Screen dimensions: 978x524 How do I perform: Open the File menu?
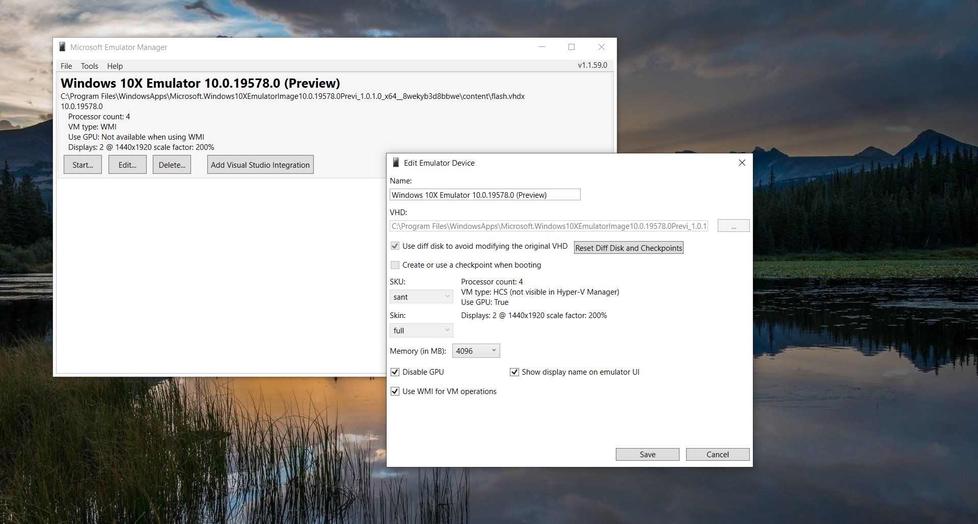(66, 66)
